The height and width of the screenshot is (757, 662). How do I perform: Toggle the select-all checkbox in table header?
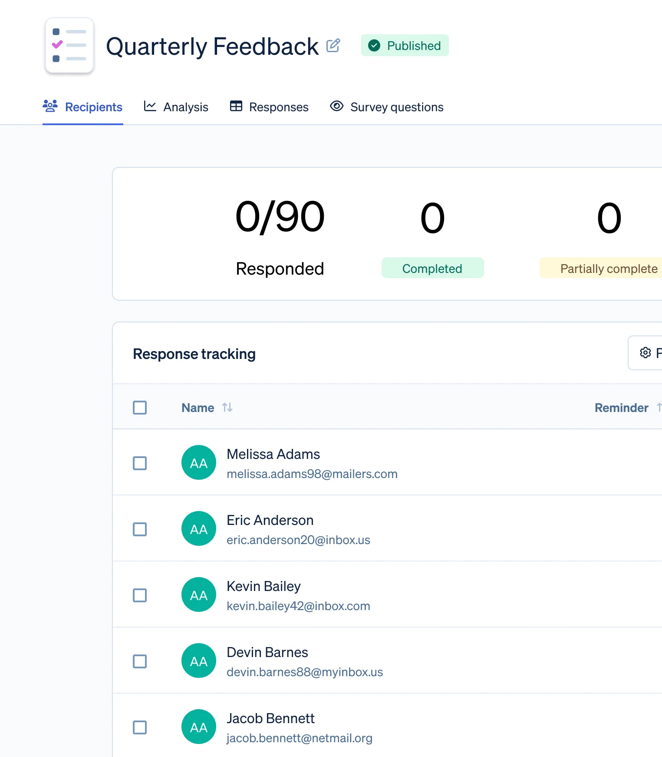[140, 408]
